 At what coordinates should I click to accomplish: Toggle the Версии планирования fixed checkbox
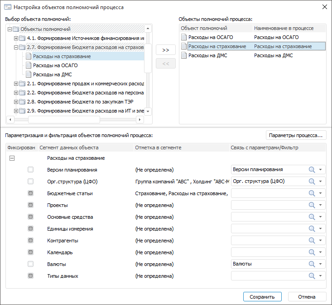31,169
